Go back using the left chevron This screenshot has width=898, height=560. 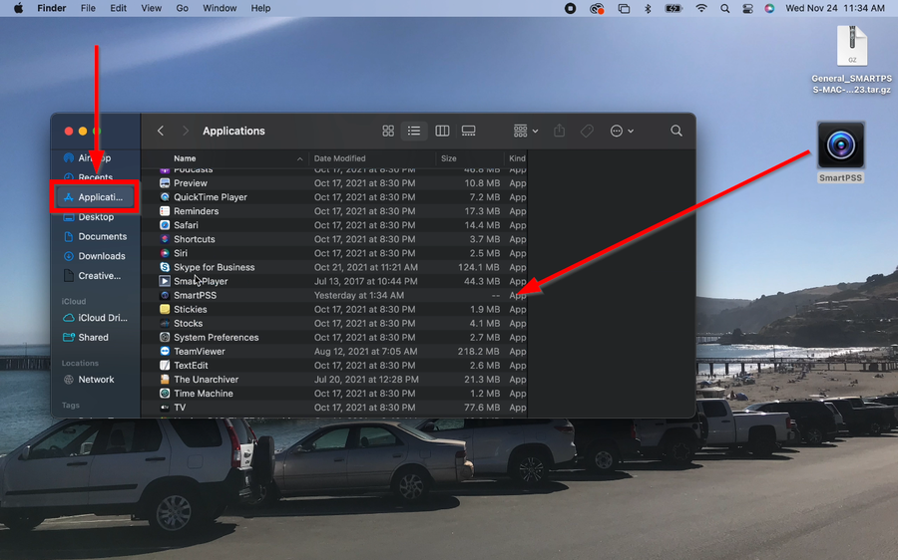[x=161, y=132]
